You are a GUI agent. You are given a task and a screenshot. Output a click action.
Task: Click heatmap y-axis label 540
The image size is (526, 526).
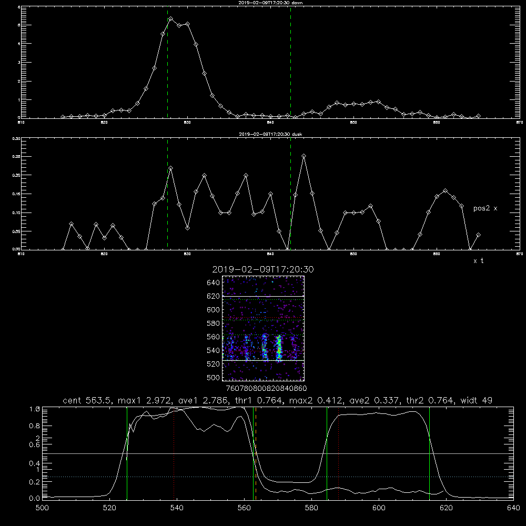tap(214, 350)
